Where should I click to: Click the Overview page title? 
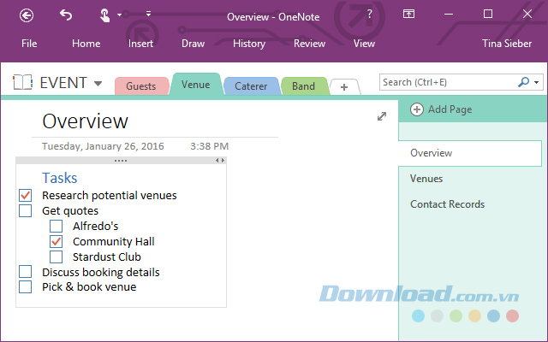click(x=86, y=121)
